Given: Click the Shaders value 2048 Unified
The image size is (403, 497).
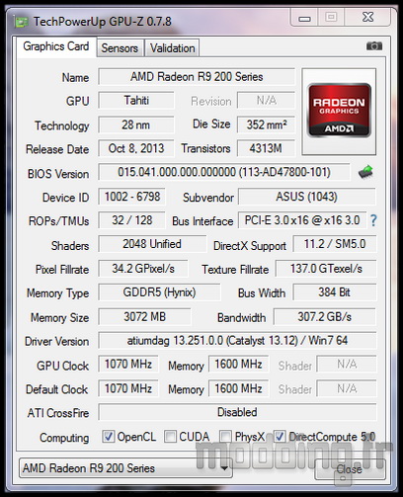Looking at the screenshot, I should [x=152, y=244].
